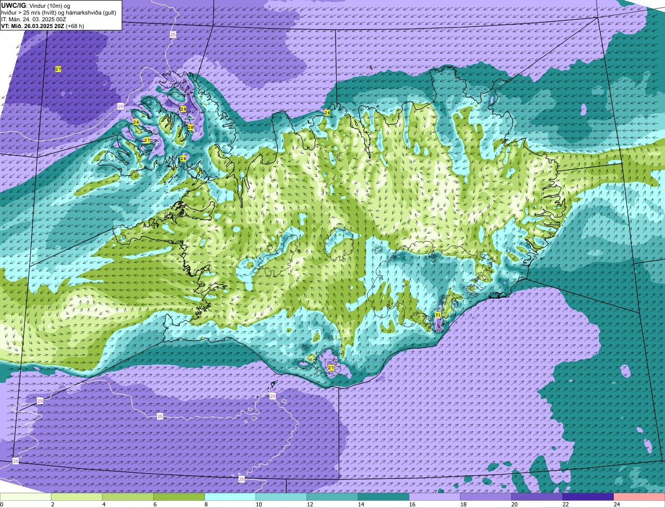Choose the 16–18 m/s lavender legend swatch
The image size is (665, 508).
tap(435, 497)
